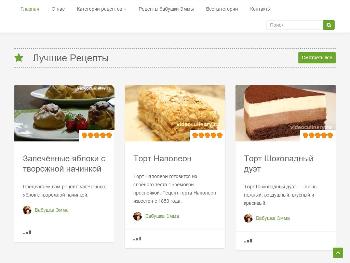Click Бабушка Эмма avatar in Торт Наполеон card
The image size is (350, 263).
[137, 216]
